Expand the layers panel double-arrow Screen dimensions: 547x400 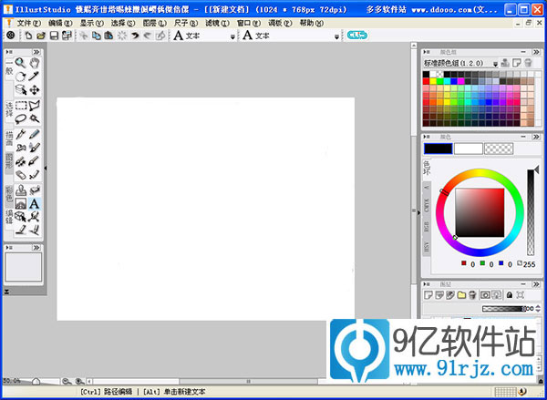(536, 284)
